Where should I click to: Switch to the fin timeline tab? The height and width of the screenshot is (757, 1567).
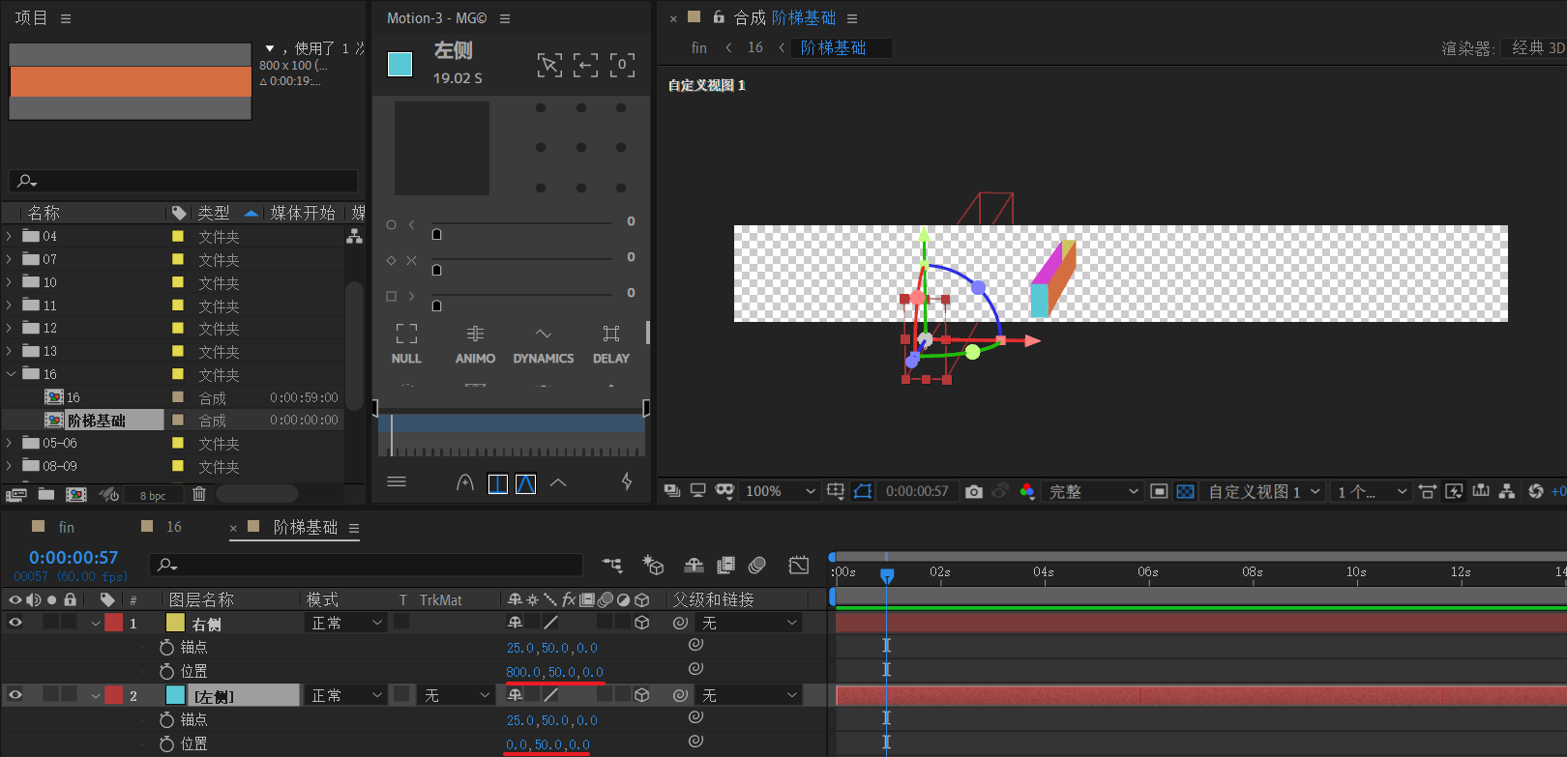pyautogui.click(x=66, y=527)
